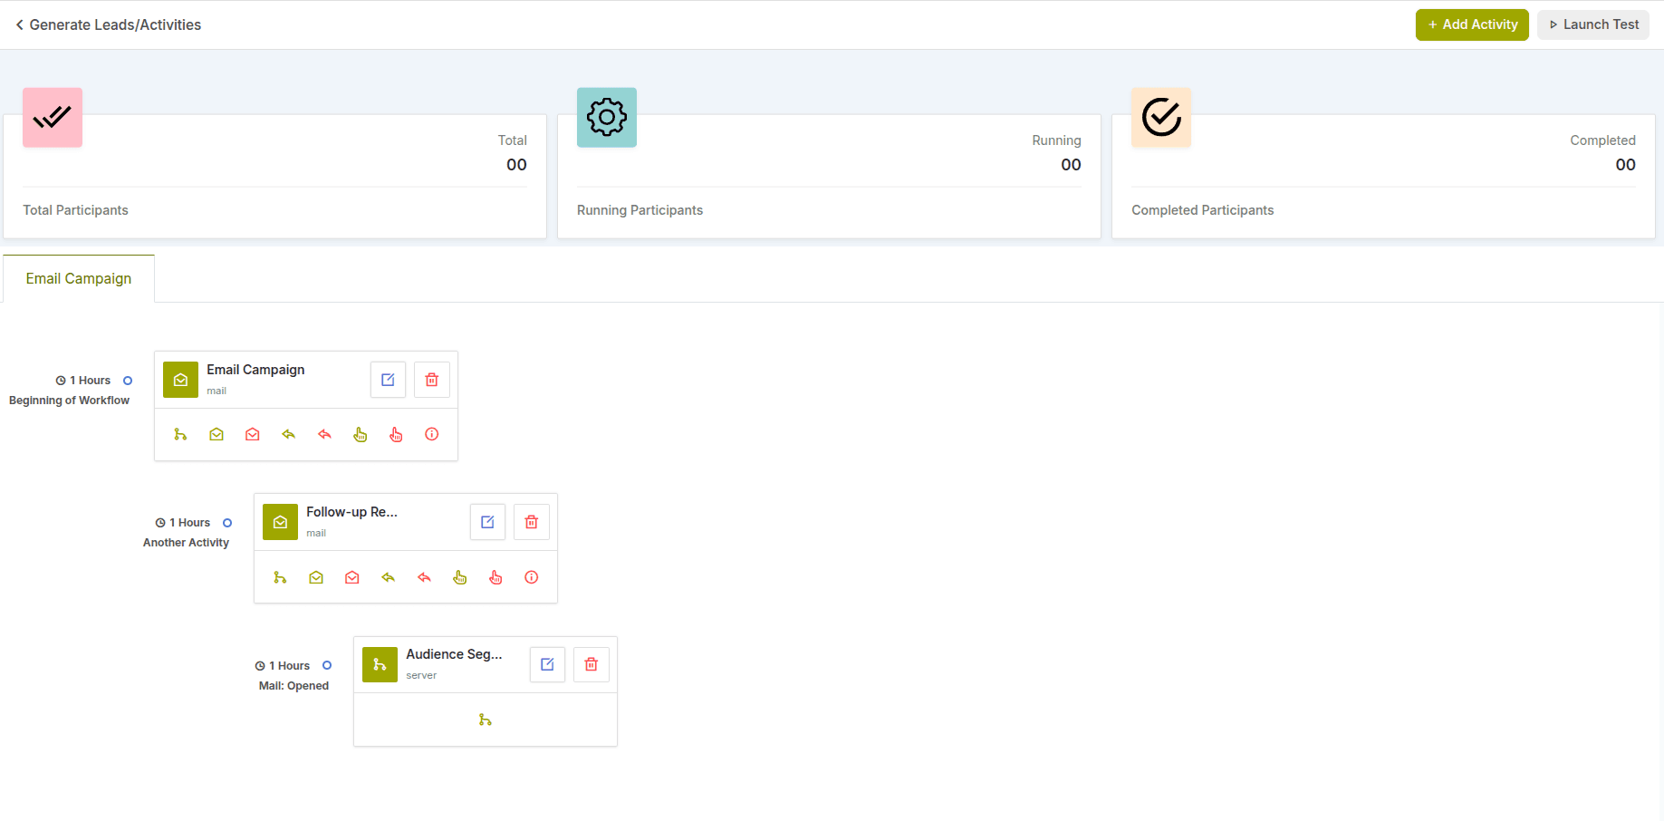Click blue circle node beside Another Activity
The height and width of the screenshot is (821, 1664).
(227, 523)
